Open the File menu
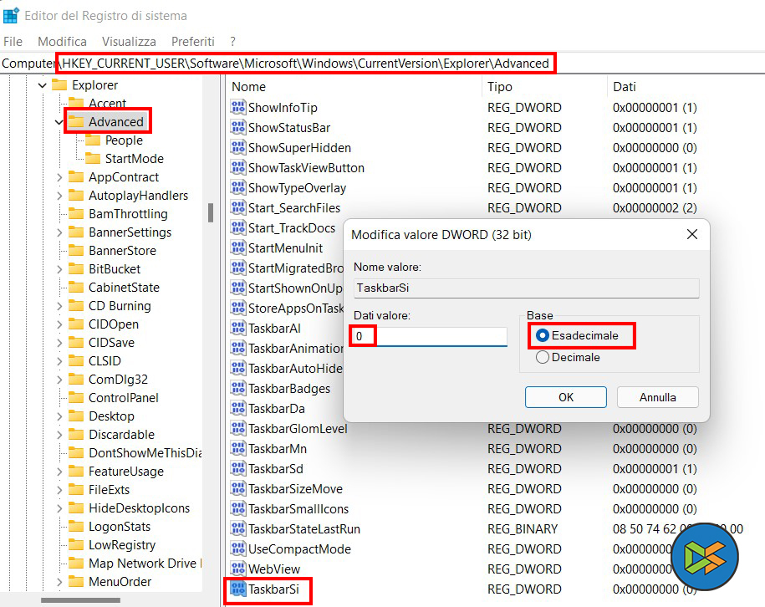The width and height of the screenshot is (765, 607). 13,42
